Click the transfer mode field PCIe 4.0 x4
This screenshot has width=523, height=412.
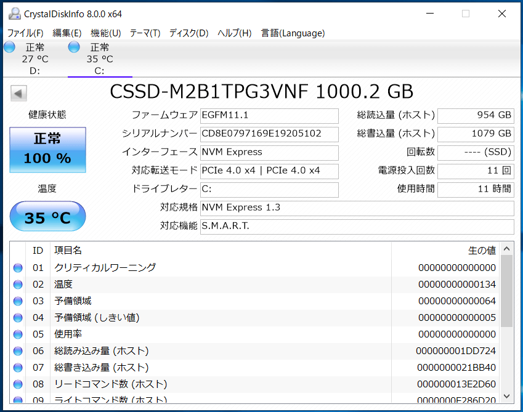pos(269,171)
